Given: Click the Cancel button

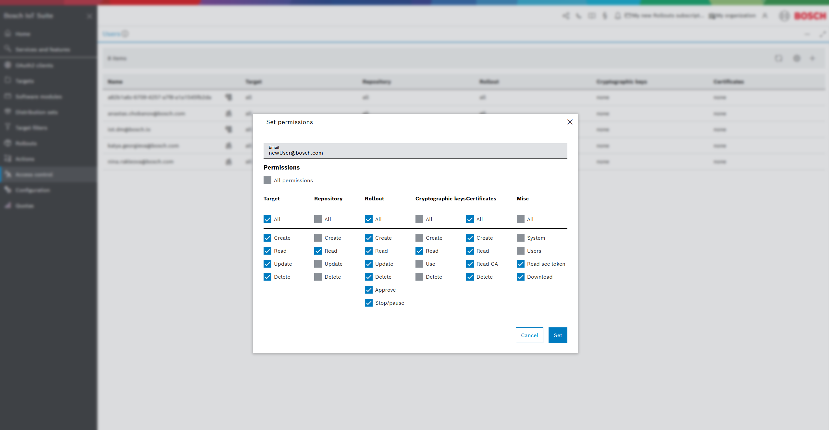Looking at the screenshot, I should (x=529, y=335).
